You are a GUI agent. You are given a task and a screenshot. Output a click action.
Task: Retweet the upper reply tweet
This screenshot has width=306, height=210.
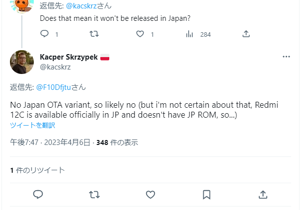(94, 34)
